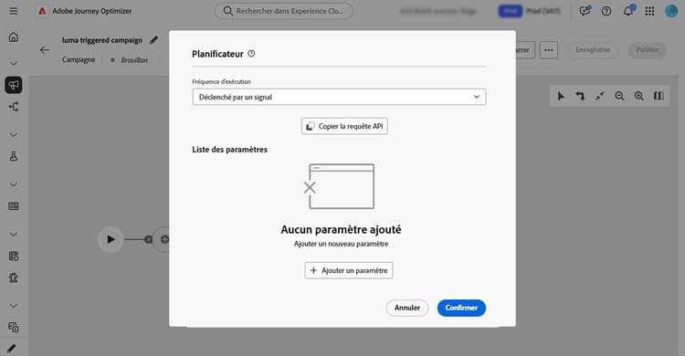The image size is (685, 356).
Task: Select the pointer tool in canvas toolbar
Action: (x=561, y=96)
